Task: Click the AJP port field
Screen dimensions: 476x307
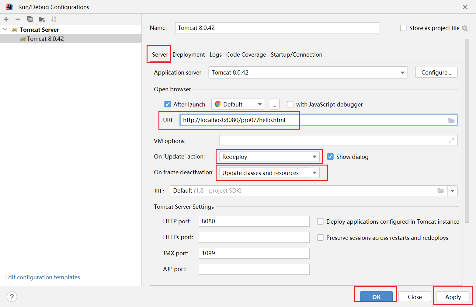Action: coord(254,269)
